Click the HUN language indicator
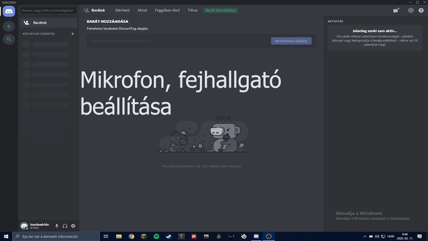Image resolution: width=428 pixels, height=241 pixels. pos(391,236)
